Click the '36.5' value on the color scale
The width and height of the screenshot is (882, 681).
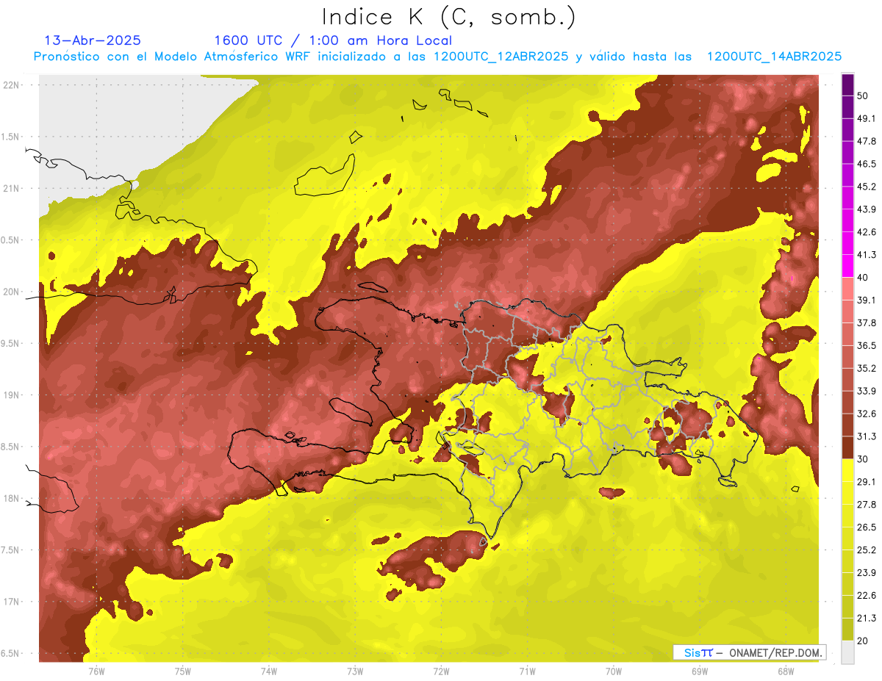coord(866,345)
